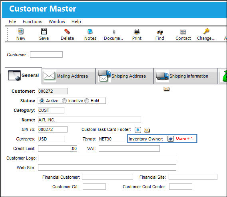Open the Functions menu
This screenshot has width=227, height=197.
point(32,21)
